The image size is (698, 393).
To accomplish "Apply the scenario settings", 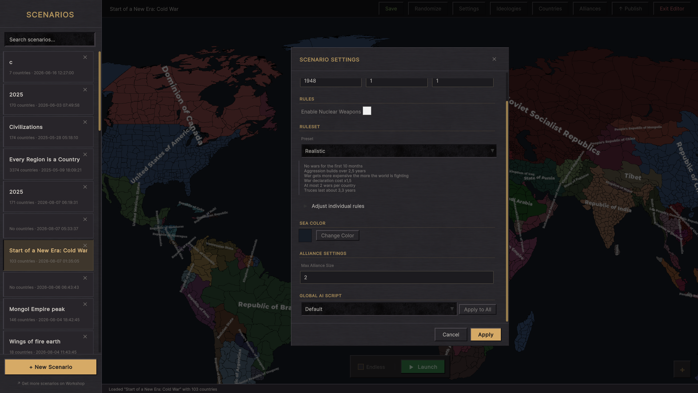I will click(x=486, y=335).
